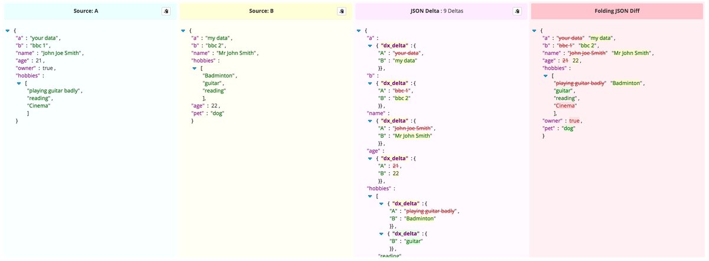Copy the Source: B panel contents
The height and width of the screenshot is (261, 709).
(342, 11)
